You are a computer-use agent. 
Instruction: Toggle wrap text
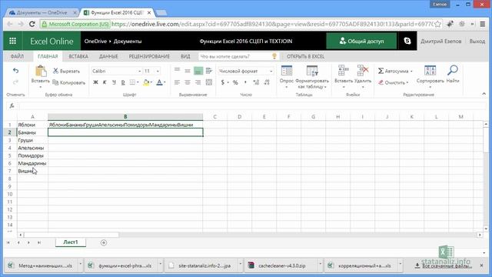(208, 71)
